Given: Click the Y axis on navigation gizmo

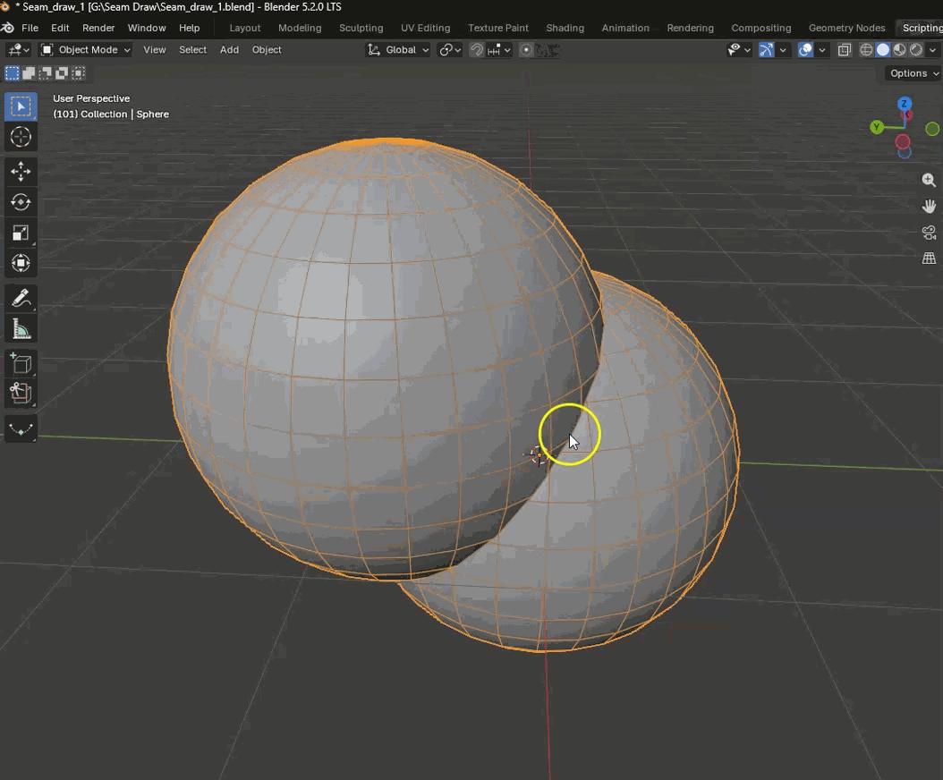Looking at the screenshot, I should 877,127.
